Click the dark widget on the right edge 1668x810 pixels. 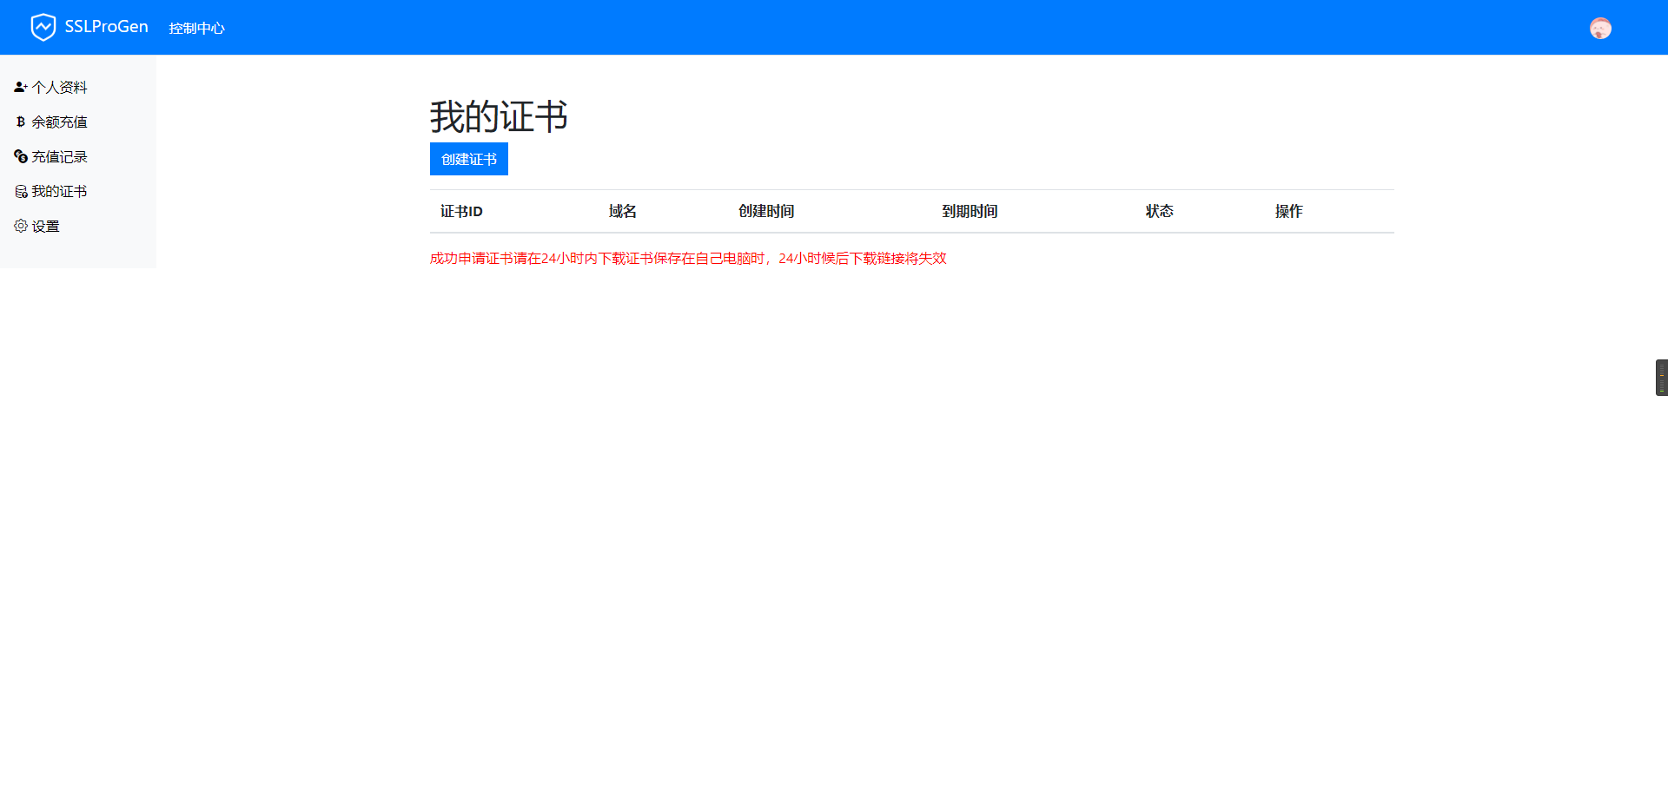(1662, 378)
